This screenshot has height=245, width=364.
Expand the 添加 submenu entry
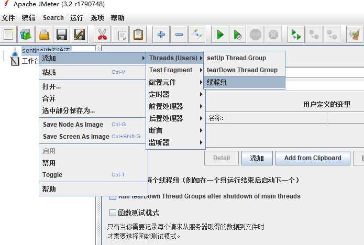coord(93,58)
